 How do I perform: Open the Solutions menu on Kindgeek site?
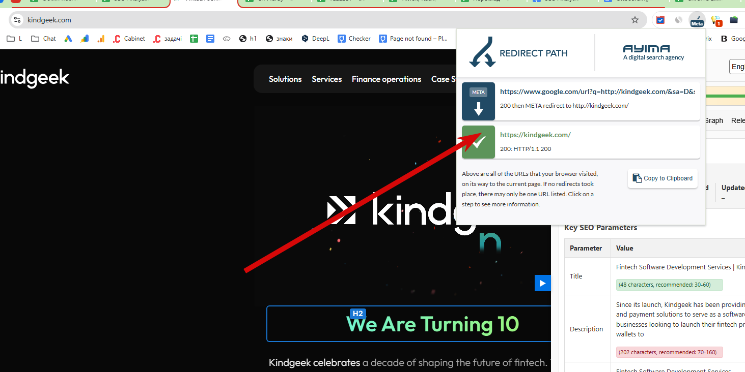click(x=285, y=79)
